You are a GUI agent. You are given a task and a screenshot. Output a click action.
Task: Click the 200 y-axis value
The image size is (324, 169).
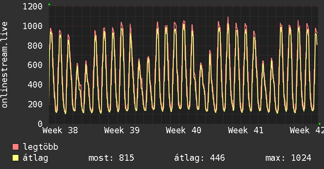click(x=35, y=104)
